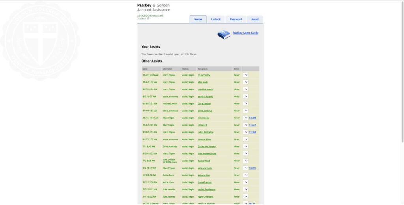The width and height of the screenshot is (404, 205).
Task: Open recipient sandra.doneski
Action: point(205,96)
